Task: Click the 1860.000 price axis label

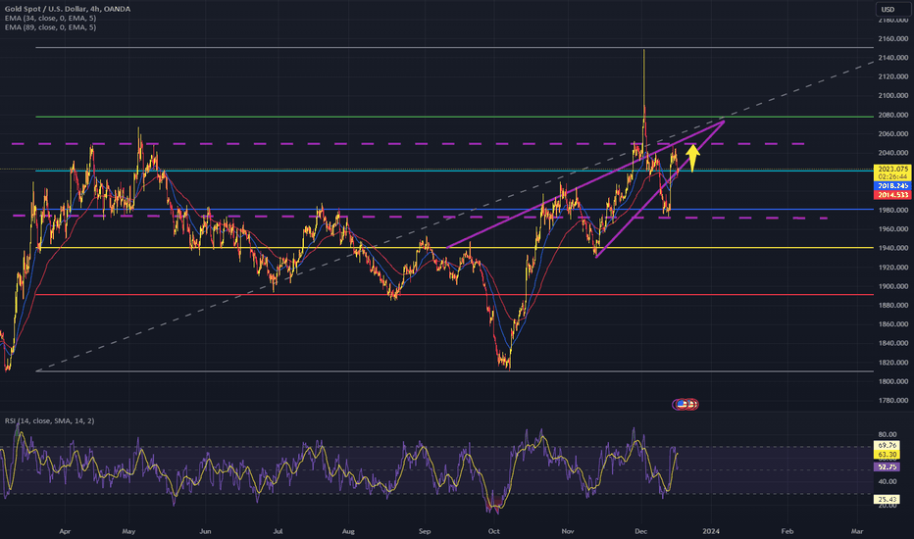Action: [893, 324]
